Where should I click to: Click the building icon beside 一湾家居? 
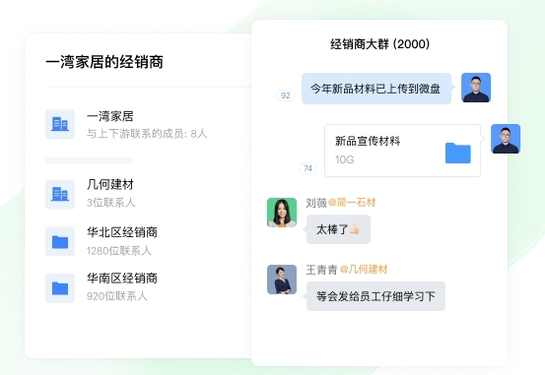coord(60,124)
